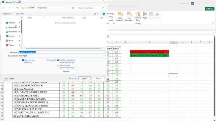The height and width of the screenshot is (121, 216).
Task: Click Sobat OPS in the address path
Action: [x=30, y=8]
